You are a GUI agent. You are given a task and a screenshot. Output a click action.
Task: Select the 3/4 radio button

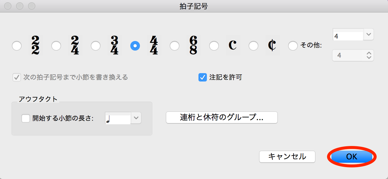[96, 46]
